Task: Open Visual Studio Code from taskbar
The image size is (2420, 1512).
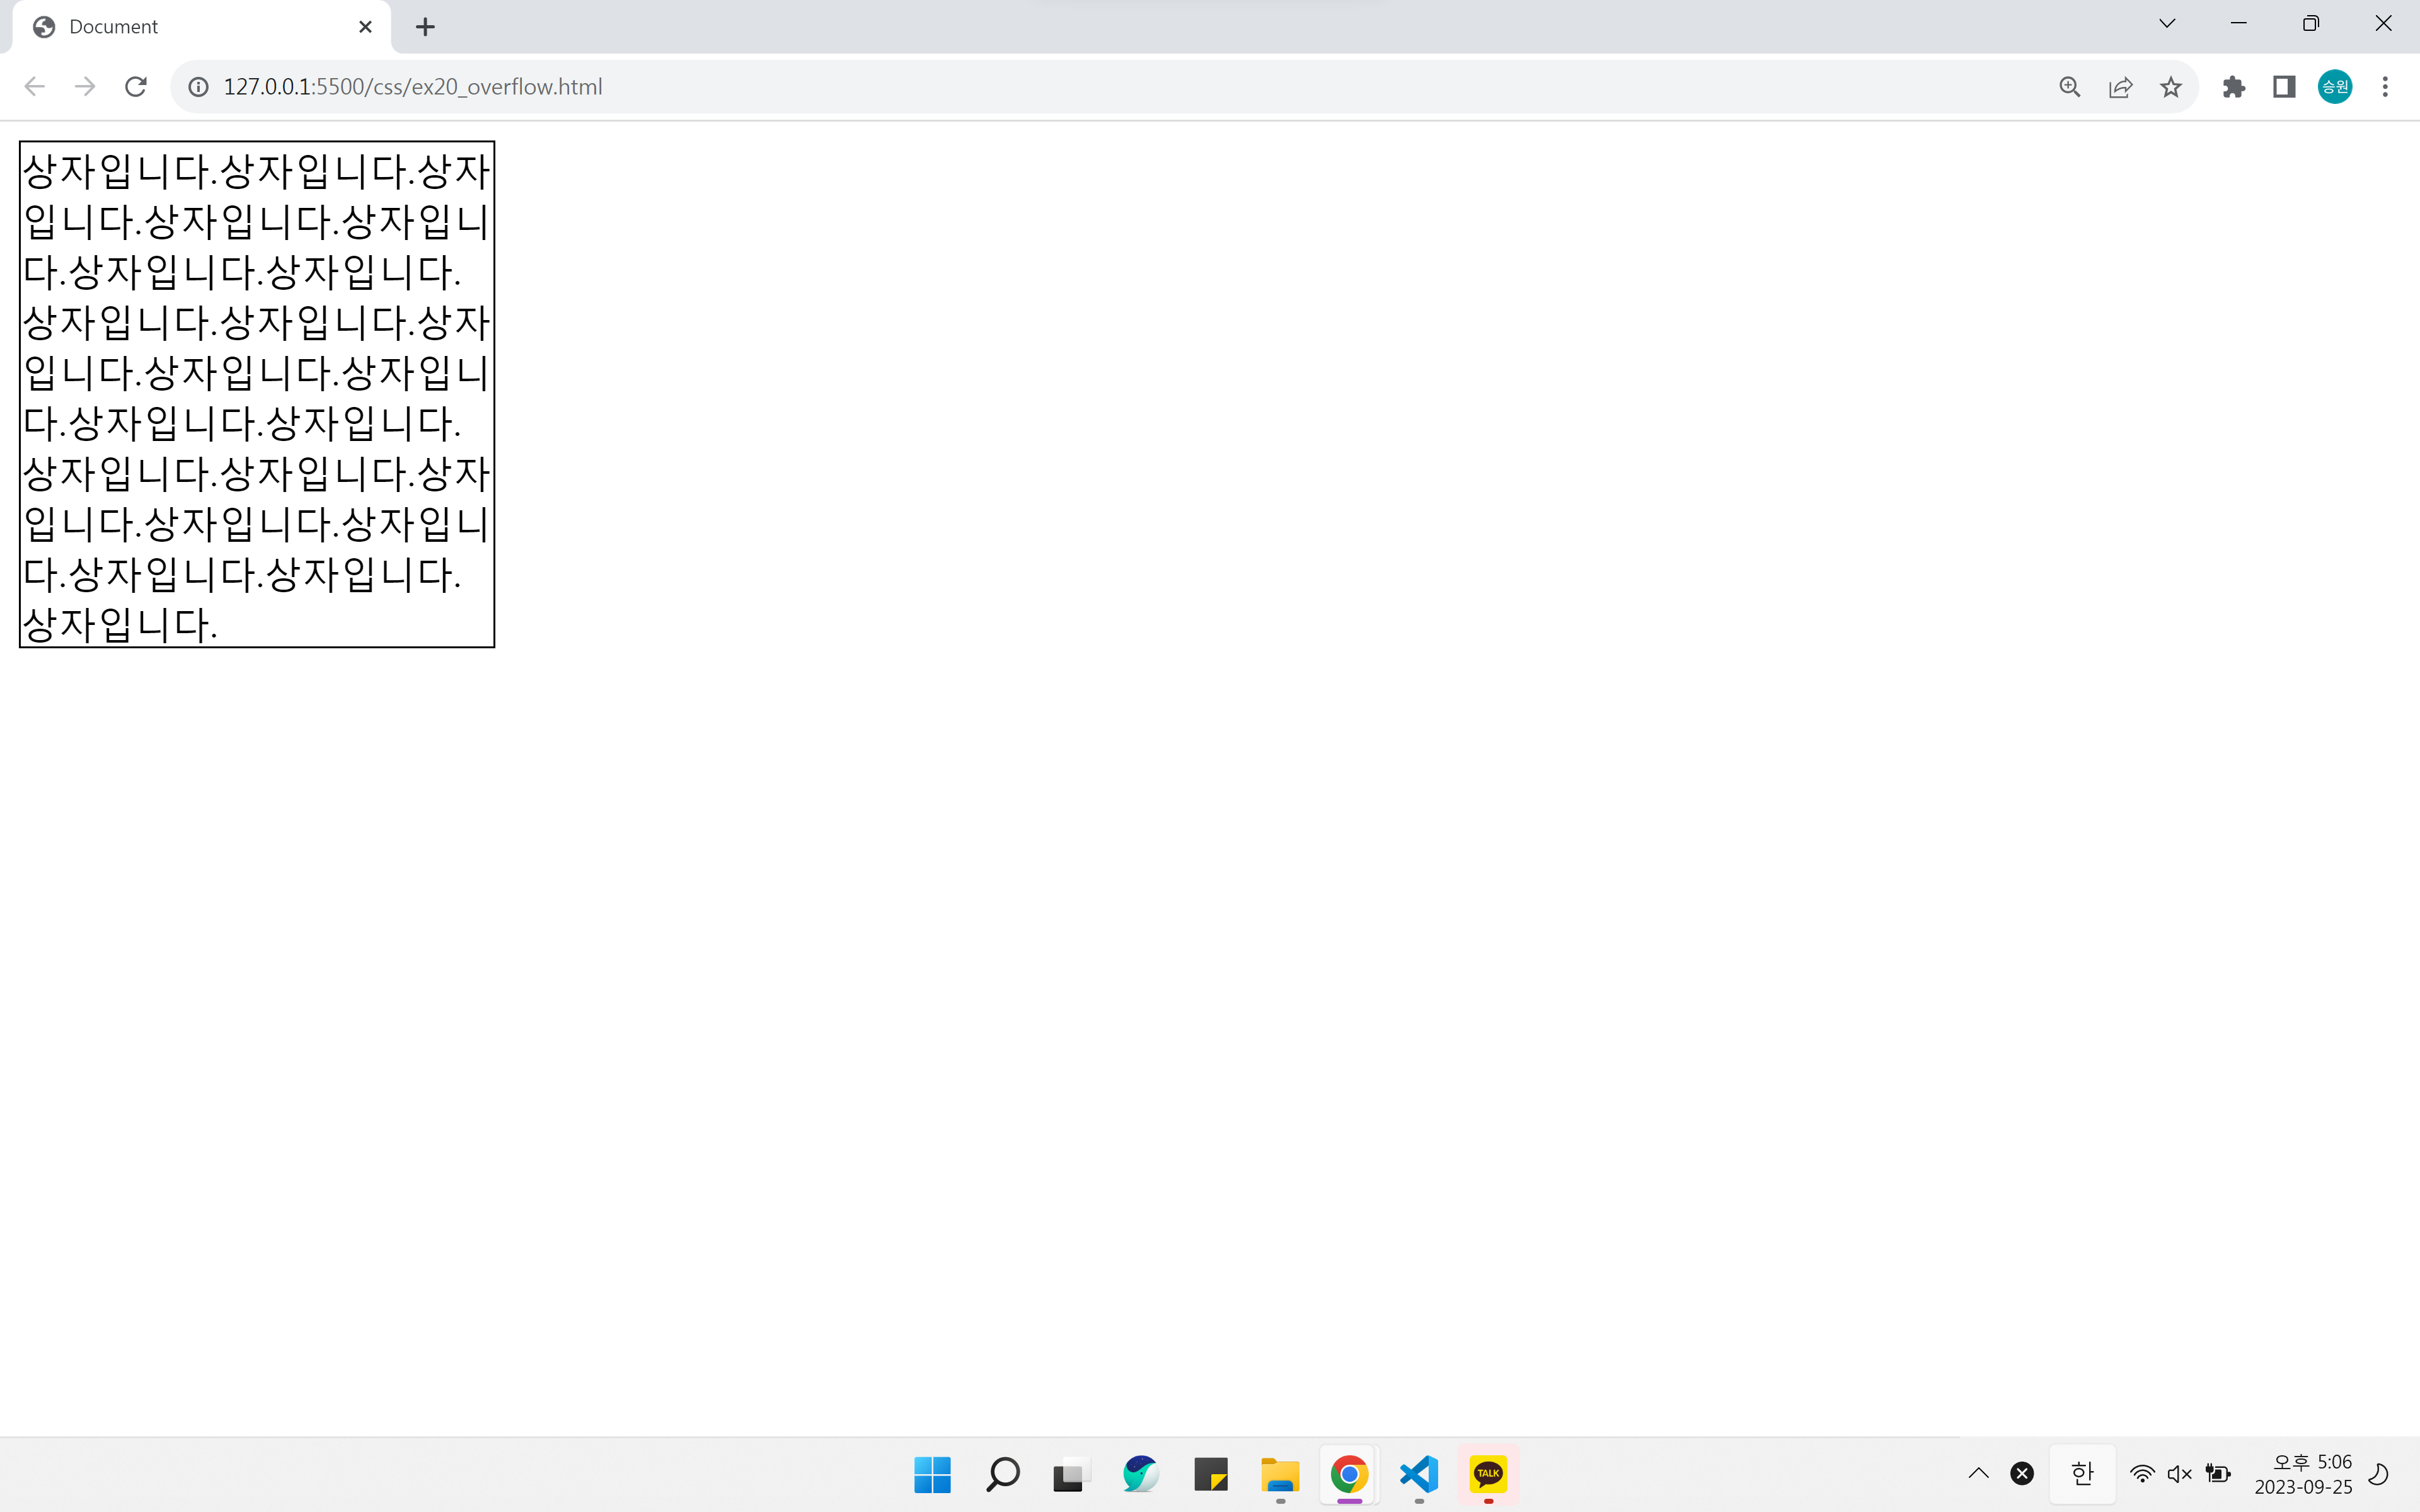Action: coord(1419,1474)
